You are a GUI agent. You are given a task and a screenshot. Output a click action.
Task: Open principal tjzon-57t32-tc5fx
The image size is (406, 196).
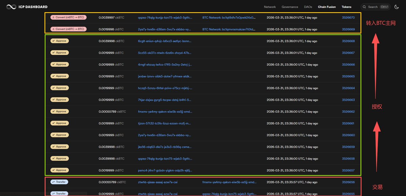165,123
